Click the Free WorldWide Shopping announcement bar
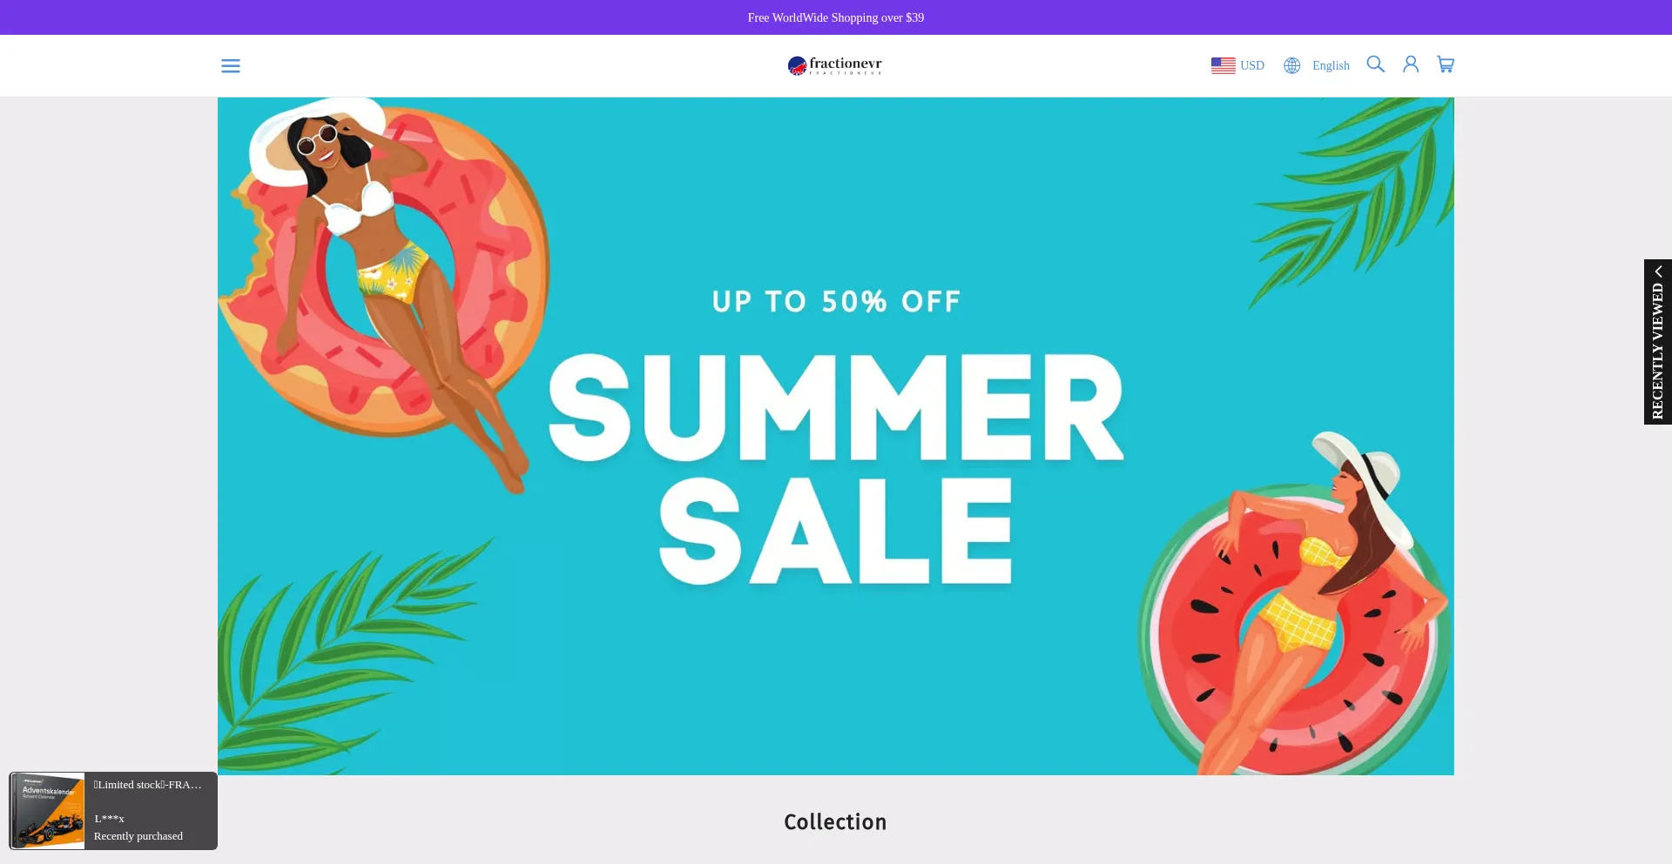Screen dimensions: 1672x864 pyautogui.click(x=836, y=17)
